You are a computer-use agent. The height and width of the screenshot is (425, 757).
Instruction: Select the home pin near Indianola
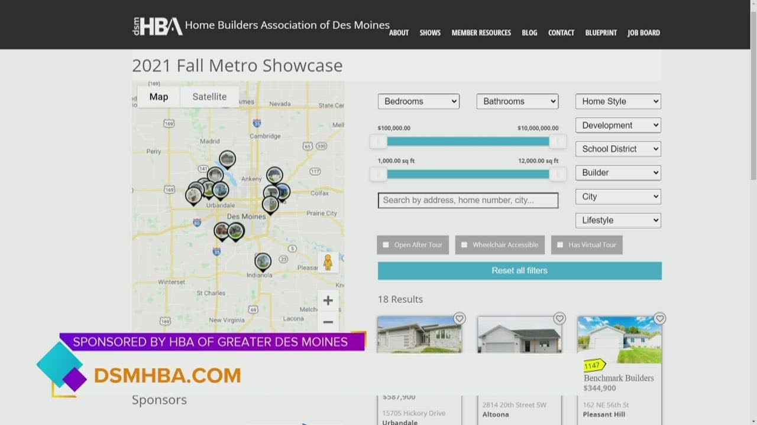tap(263, 262)
